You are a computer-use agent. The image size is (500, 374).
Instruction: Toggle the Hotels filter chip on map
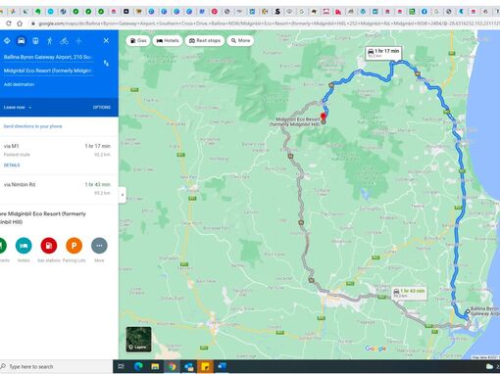pos(168,40)
